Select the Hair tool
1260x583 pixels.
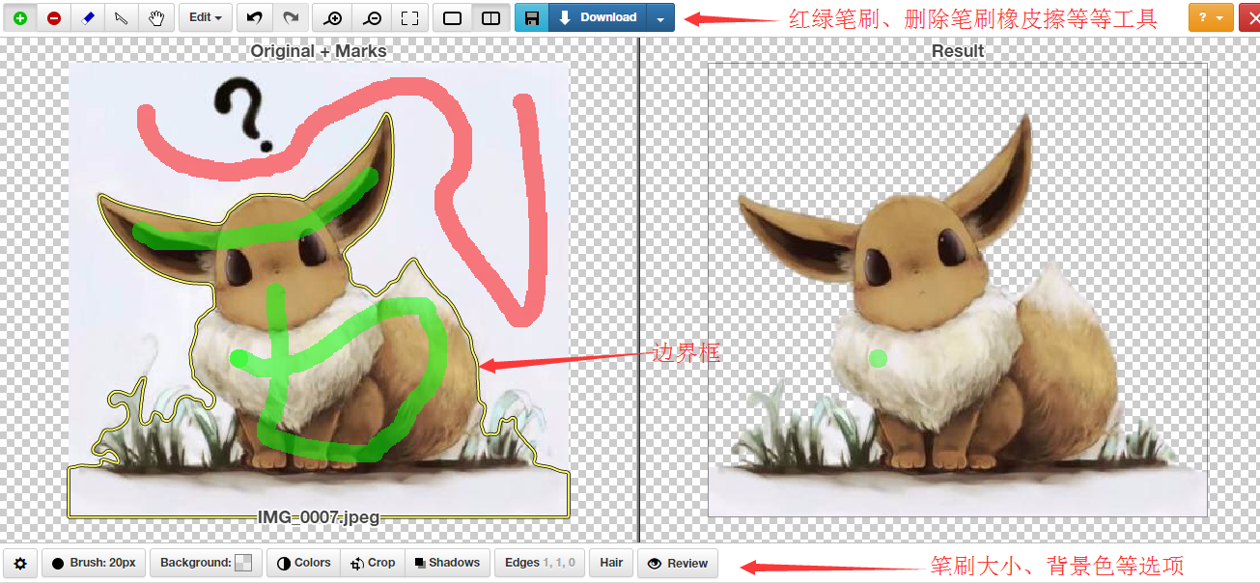pyautogui.click(x=611, y=563)
